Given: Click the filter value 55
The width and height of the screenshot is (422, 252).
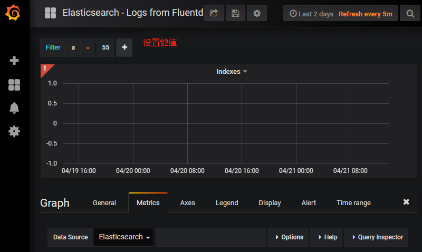Looking at the screenshot, I should pyautogui.click(x=105, y=47).
